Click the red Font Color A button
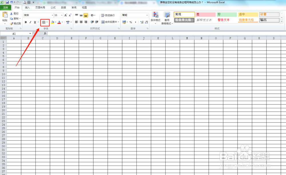Image resolution: width=286 pixels, height=175 pixels. pos(59,22)
